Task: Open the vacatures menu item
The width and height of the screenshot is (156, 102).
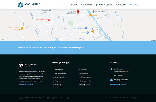Action: pos(121,4)
